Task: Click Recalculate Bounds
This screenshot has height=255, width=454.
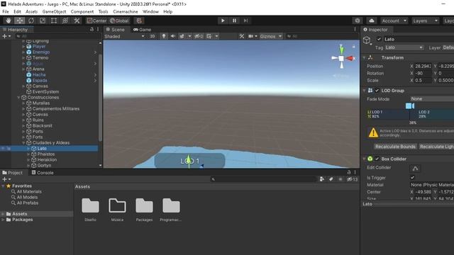Action: click(x=395, y=147)
